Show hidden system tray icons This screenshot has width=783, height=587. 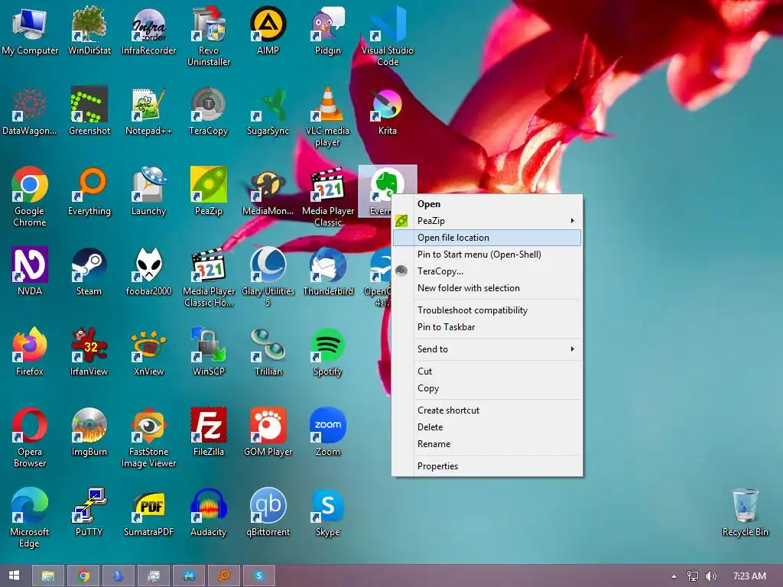point(674,576)
